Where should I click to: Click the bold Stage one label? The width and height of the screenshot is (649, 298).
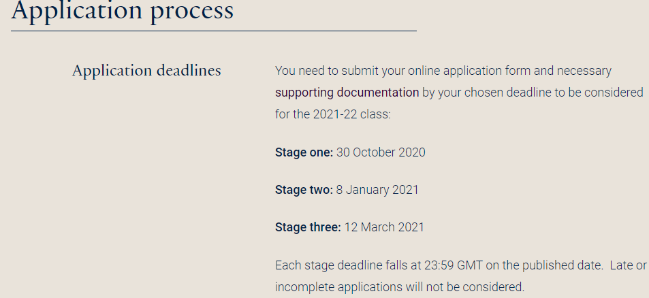coord(304,152)
